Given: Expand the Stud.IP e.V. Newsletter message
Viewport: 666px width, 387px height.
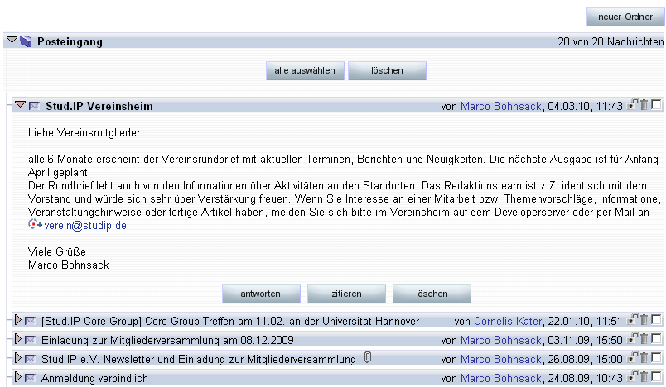Looking at the screenshot, I should (17, 358).
